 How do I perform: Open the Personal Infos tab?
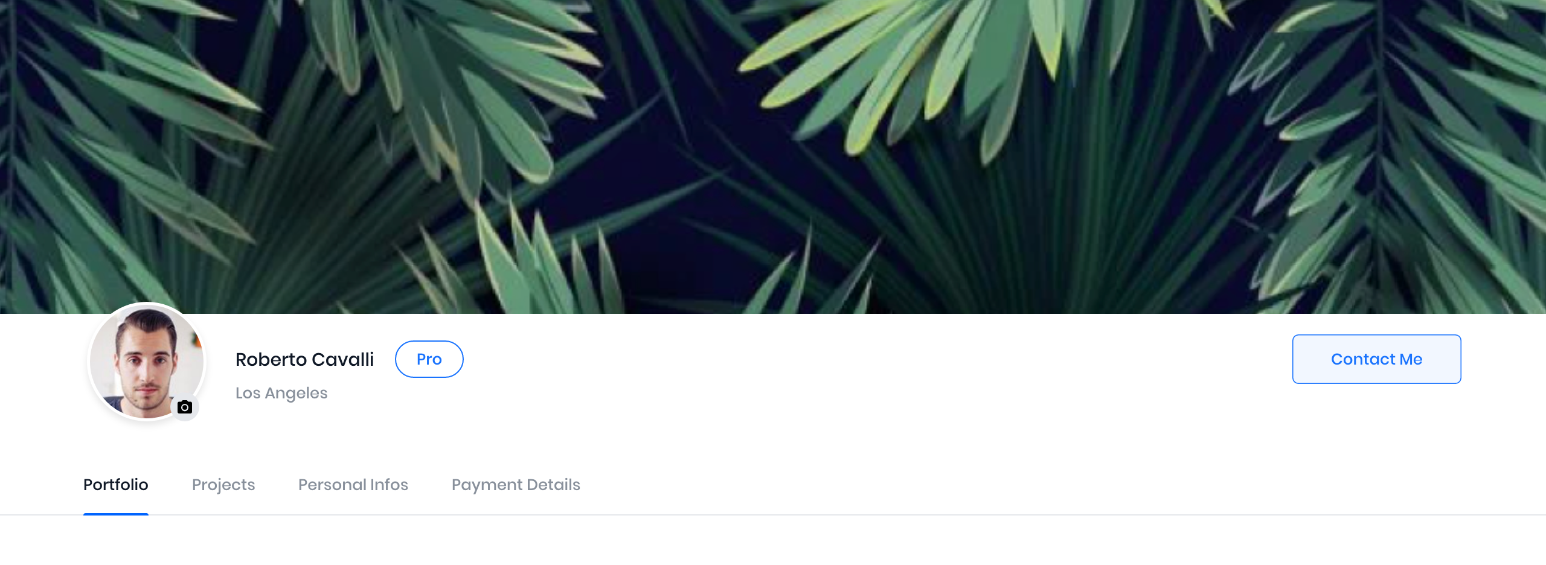(x=353, y=485)
